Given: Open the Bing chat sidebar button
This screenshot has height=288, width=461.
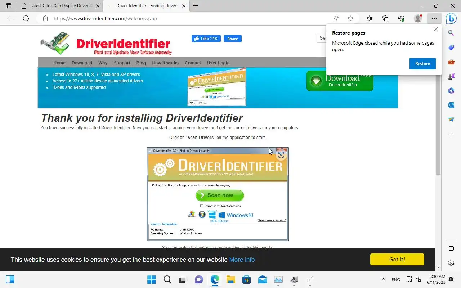Looking at the screenshot, I should pos(451,18).
